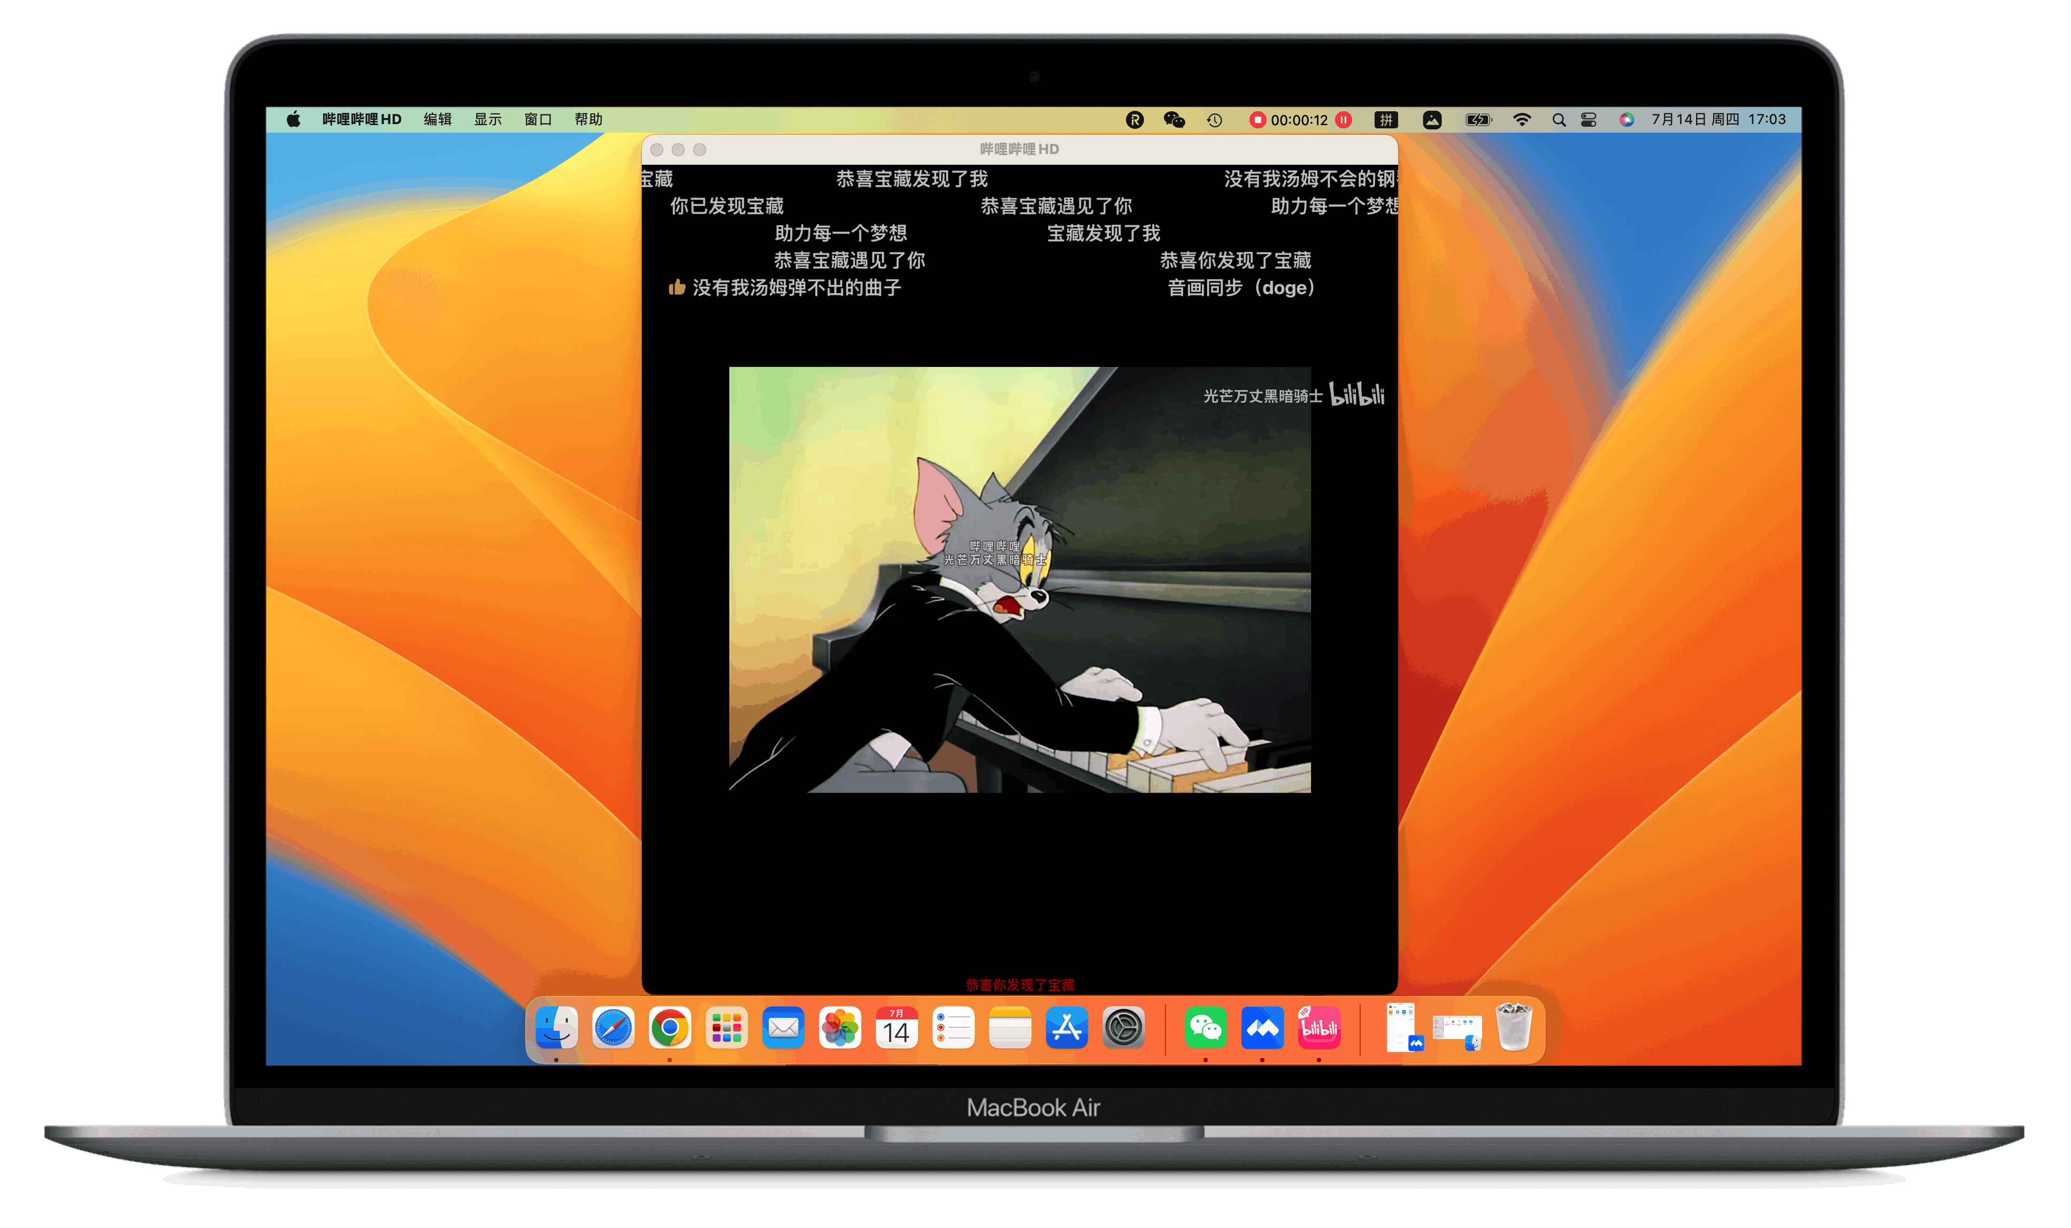Click the danmaku 音画同步（doge）
The image size is (2071, 1228).
[1241, 288]
